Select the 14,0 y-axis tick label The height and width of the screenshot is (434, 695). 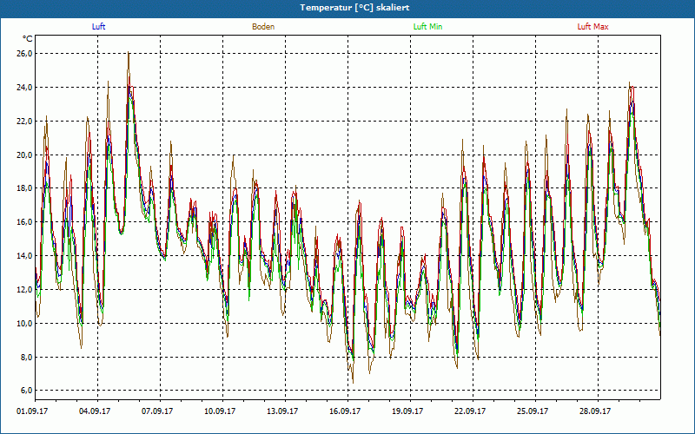click(x=23, y=256)
